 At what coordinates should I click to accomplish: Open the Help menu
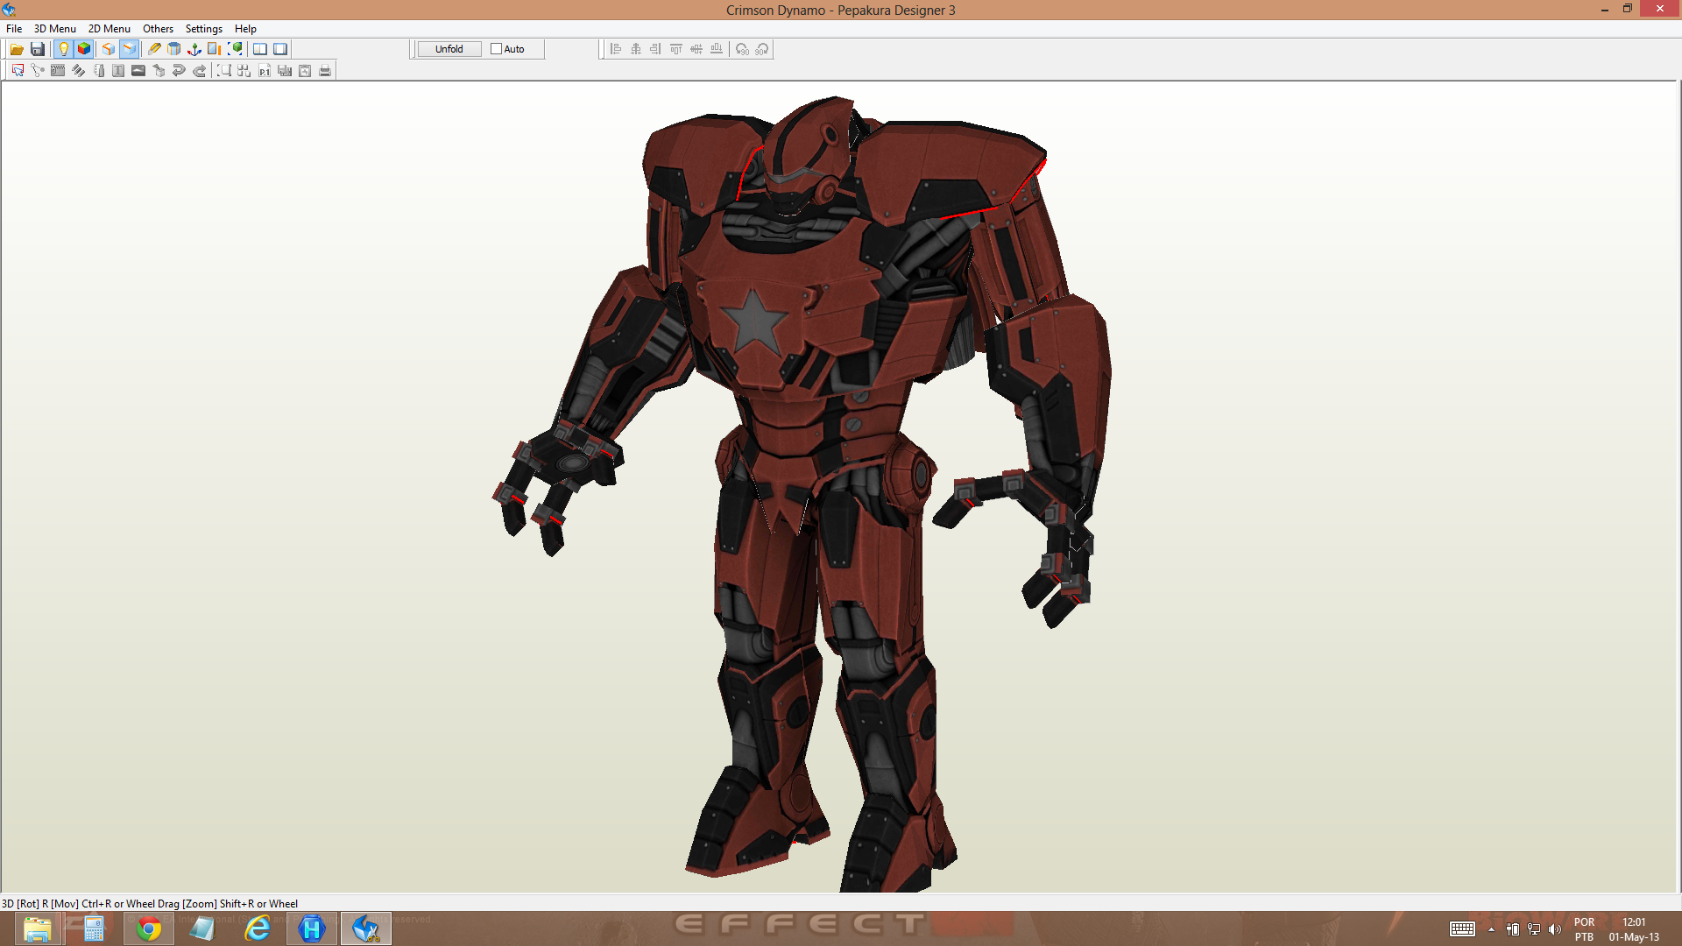pyautogui.click(x=245, y=29)
